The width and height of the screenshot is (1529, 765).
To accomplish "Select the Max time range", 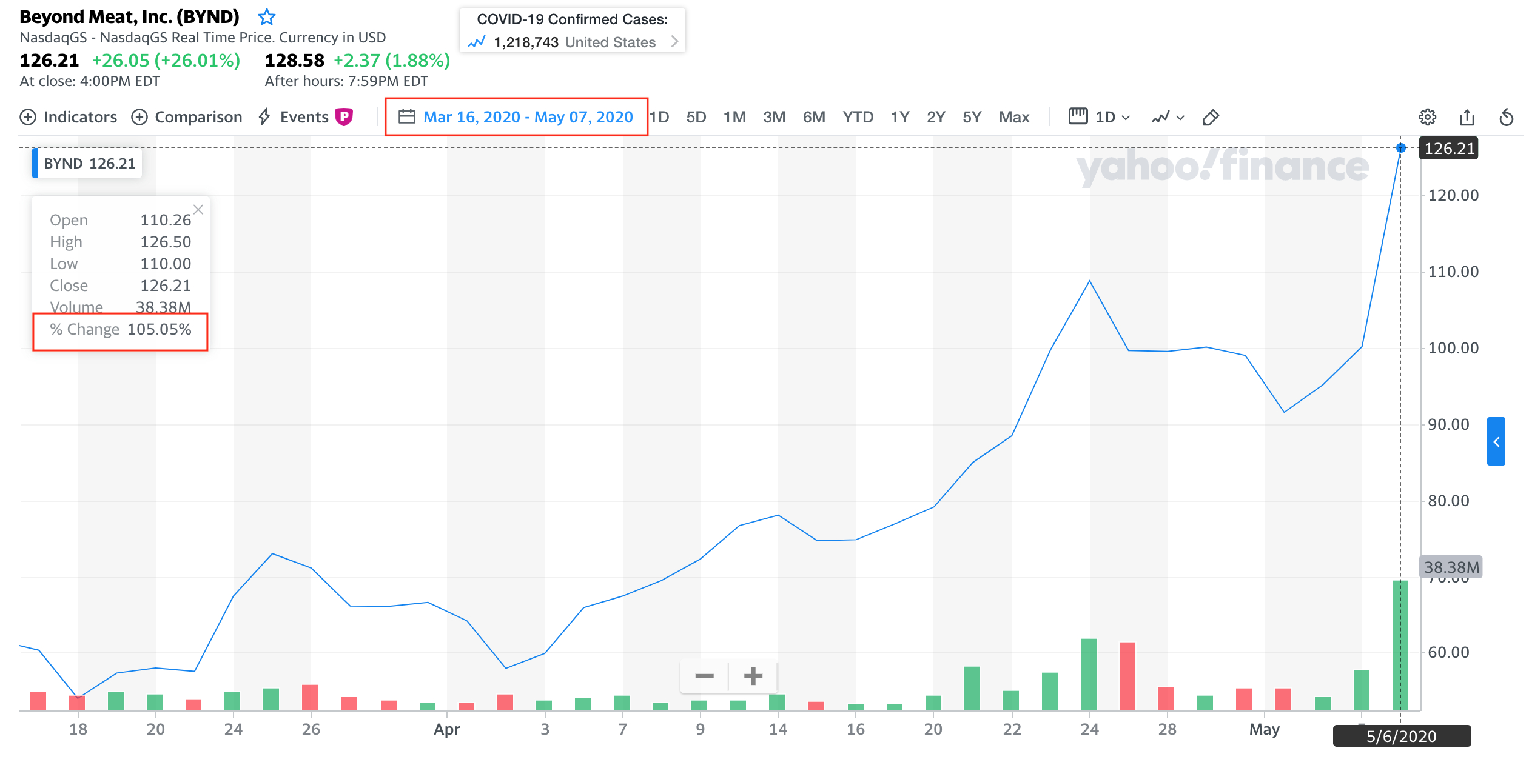I will pyautogui.click(x=1014, y=117).
